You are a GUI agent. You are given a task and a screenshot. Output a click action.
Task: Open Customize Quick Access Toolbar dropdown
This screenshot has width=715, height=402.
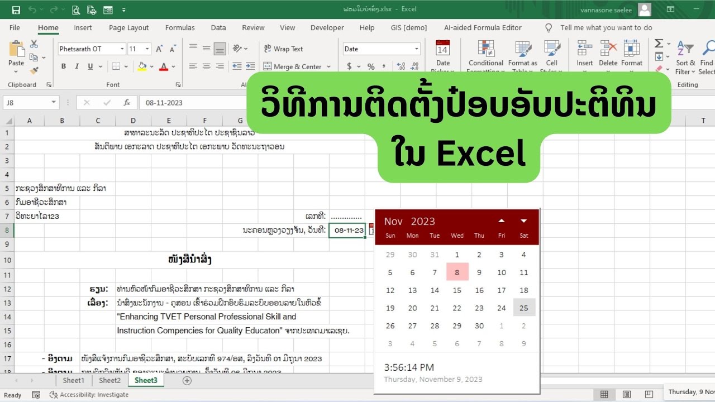(123, 9)
